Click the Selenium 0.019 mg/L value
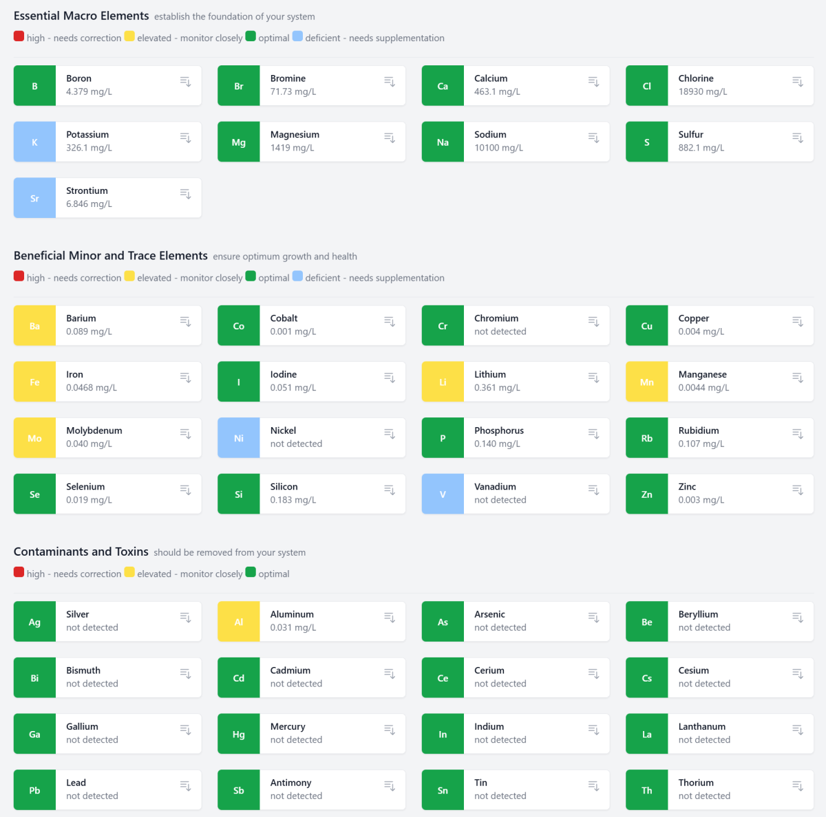The width and height of the screenshot is (826, 817). point(89,500)
